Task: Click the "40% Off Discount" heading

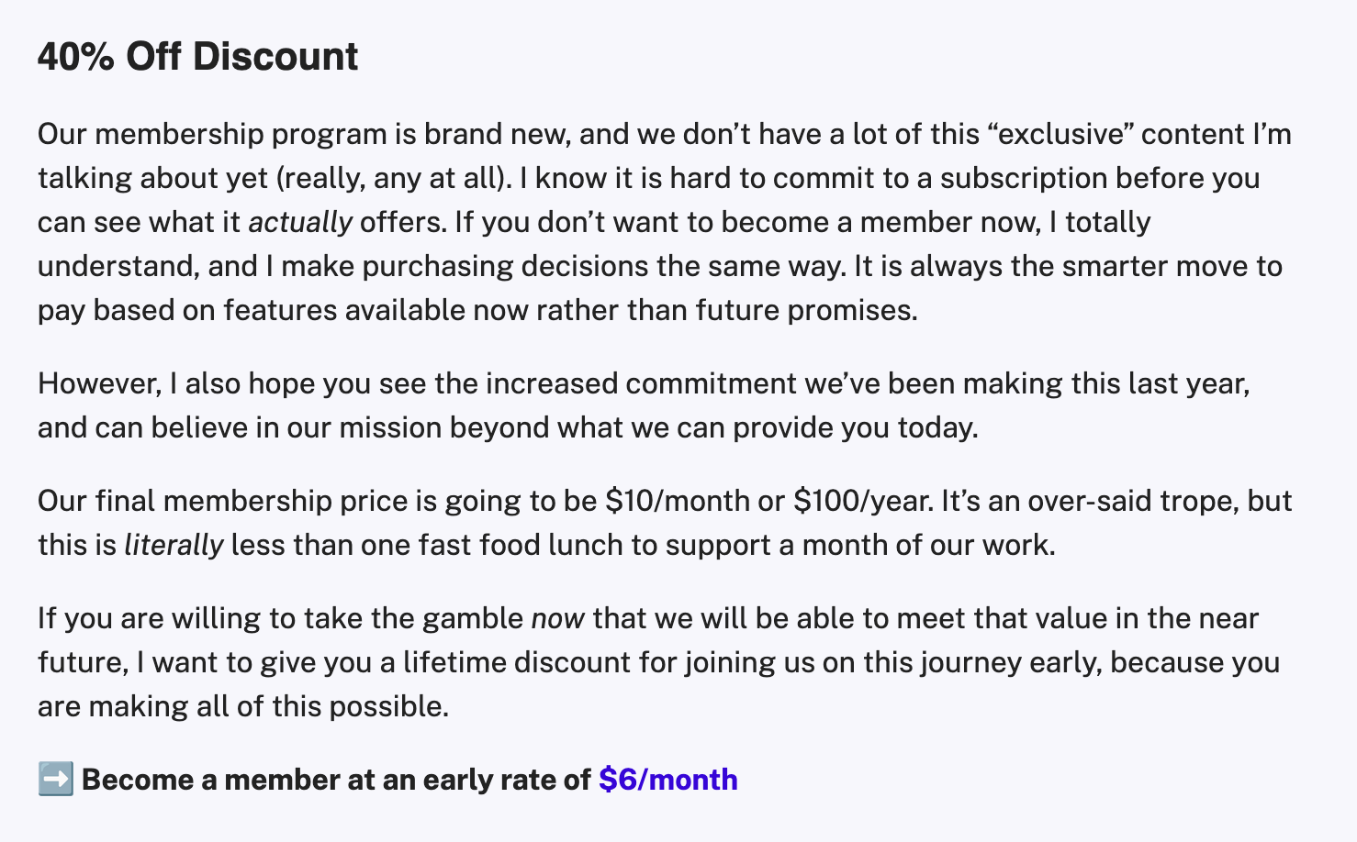Action: [x=197, y=57]
